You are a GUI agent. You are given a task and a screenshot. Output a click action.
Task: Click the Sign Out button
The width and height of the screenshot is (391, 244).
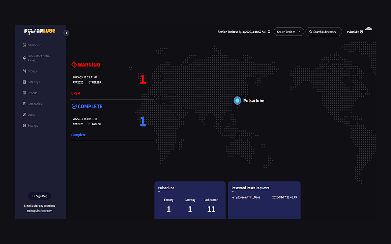coord(39,196)
